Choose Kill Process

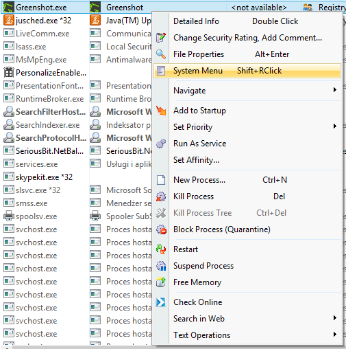point(247,196)
